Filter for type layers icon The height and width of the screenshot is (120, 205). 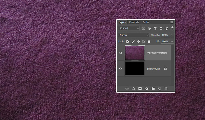[155, 28]
